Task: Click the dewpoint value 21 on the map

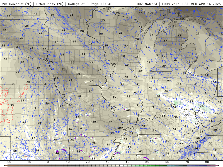Action: tap(164, 15)
